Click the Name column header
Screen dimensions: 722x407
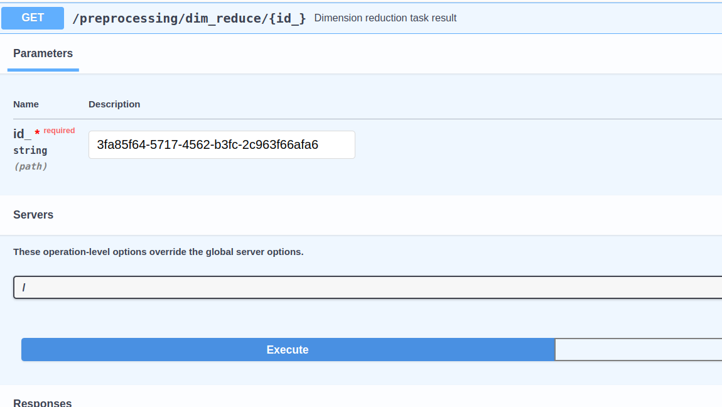[x=26, y=104]
